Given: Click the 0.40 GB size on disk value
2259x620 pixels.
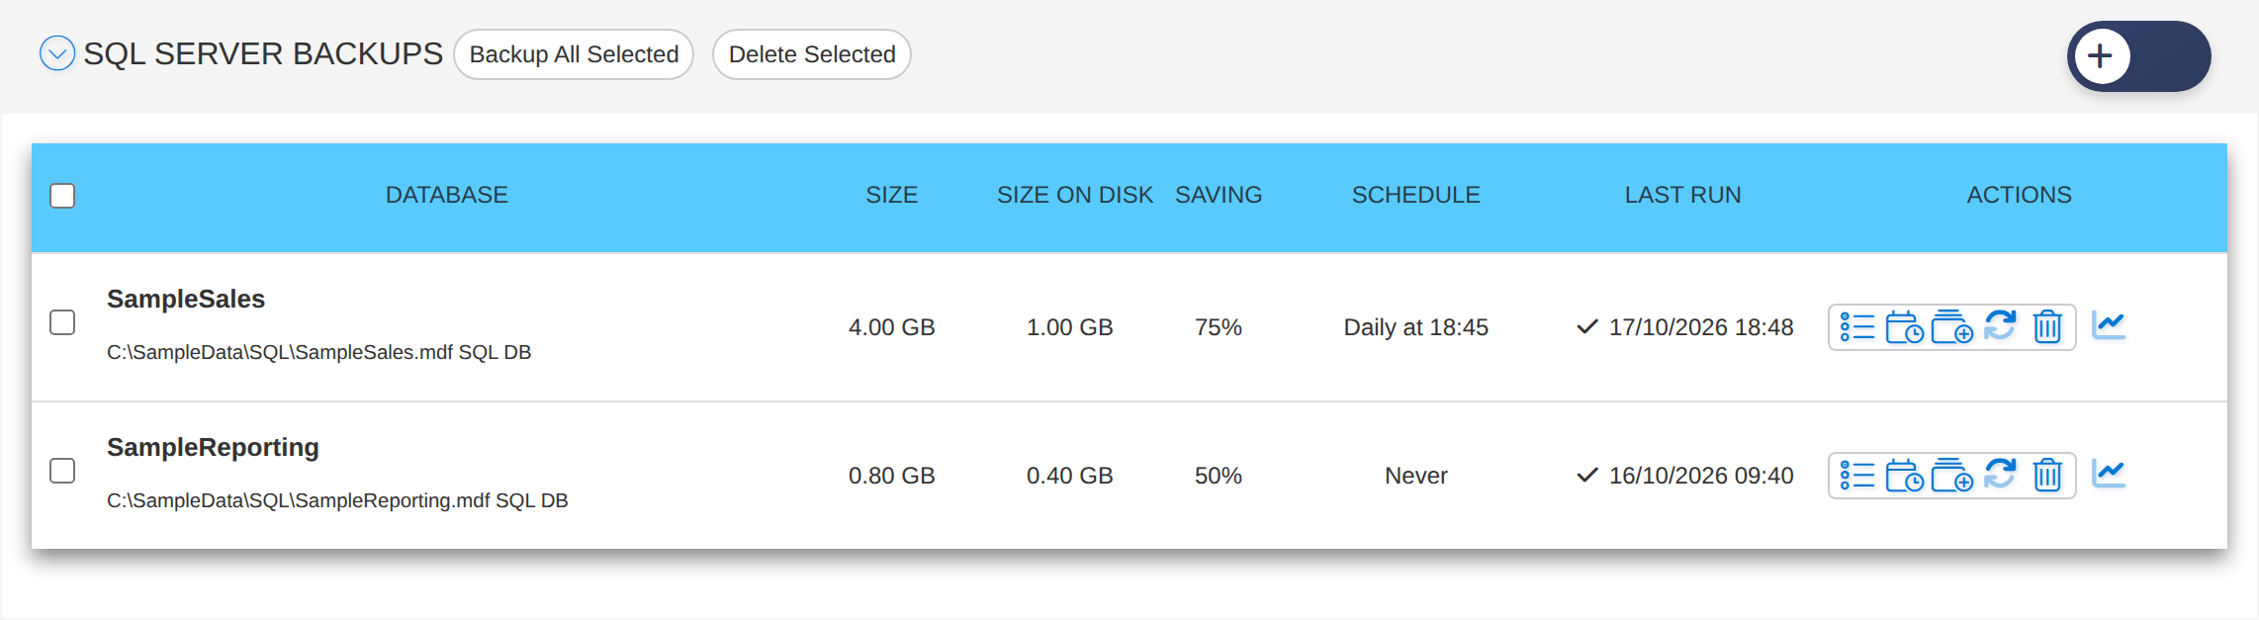Looking at the screenshot, I should click(x=1070, y=476).
